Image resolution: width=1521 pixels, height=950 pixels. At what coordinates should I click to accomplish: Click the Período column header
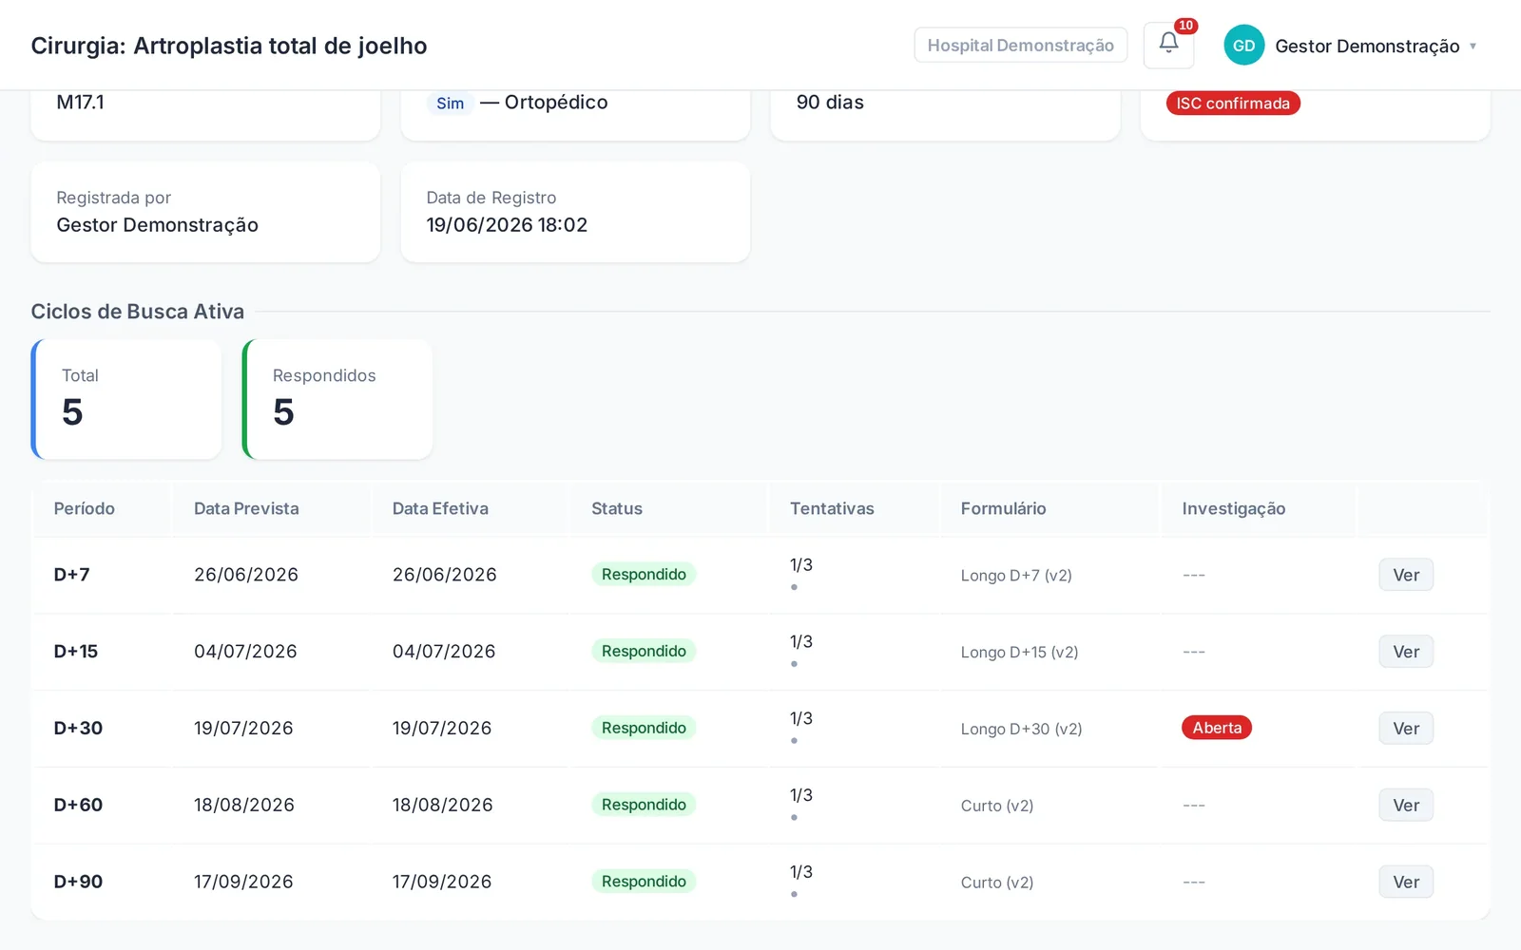pos(84,508)
